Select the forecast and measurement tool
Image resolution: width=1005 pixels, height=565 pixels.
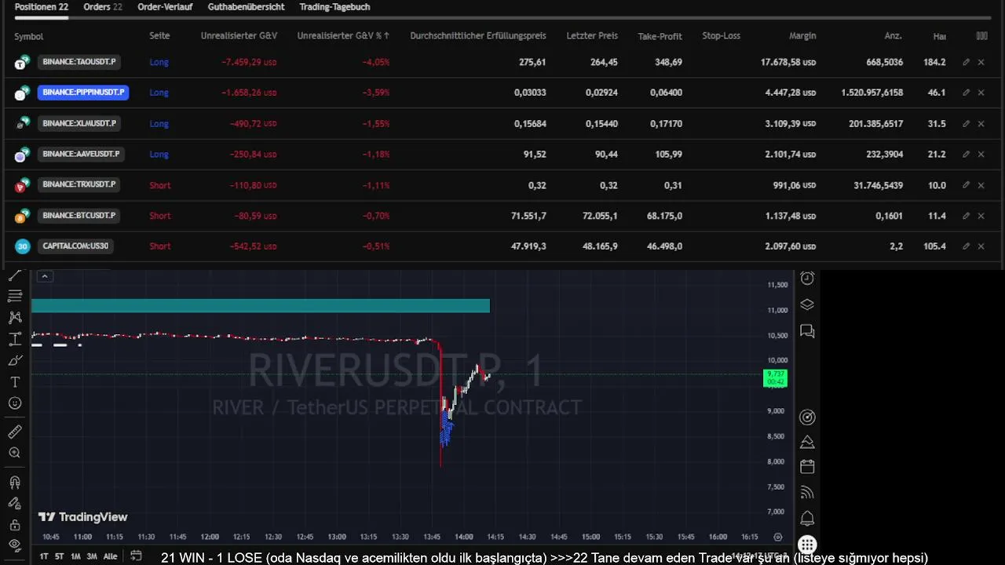pos(15,340)
